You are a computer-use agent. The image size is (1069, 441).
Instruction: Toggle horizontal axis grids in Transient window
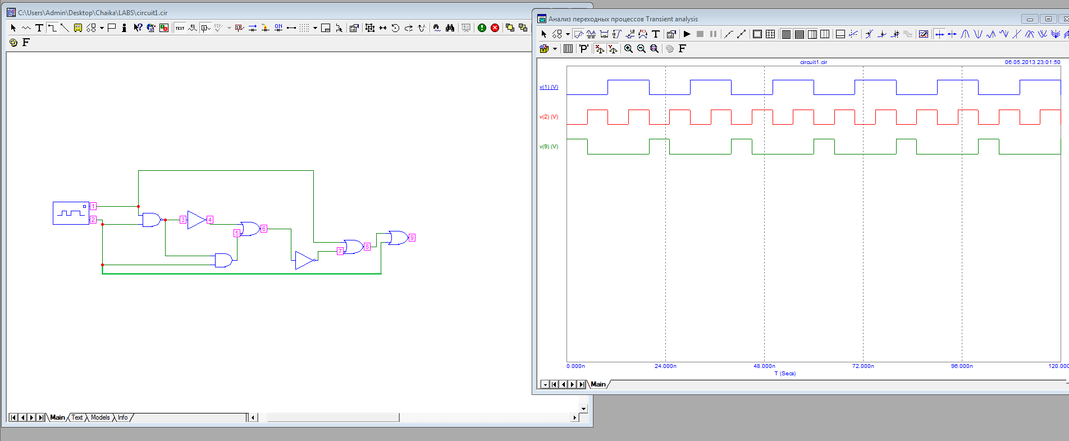click(786, 34)
